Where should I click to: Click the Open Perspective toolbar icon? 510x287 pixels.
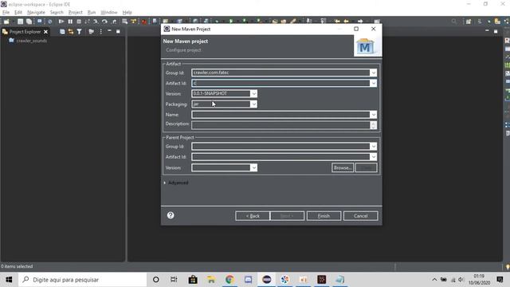469,22
